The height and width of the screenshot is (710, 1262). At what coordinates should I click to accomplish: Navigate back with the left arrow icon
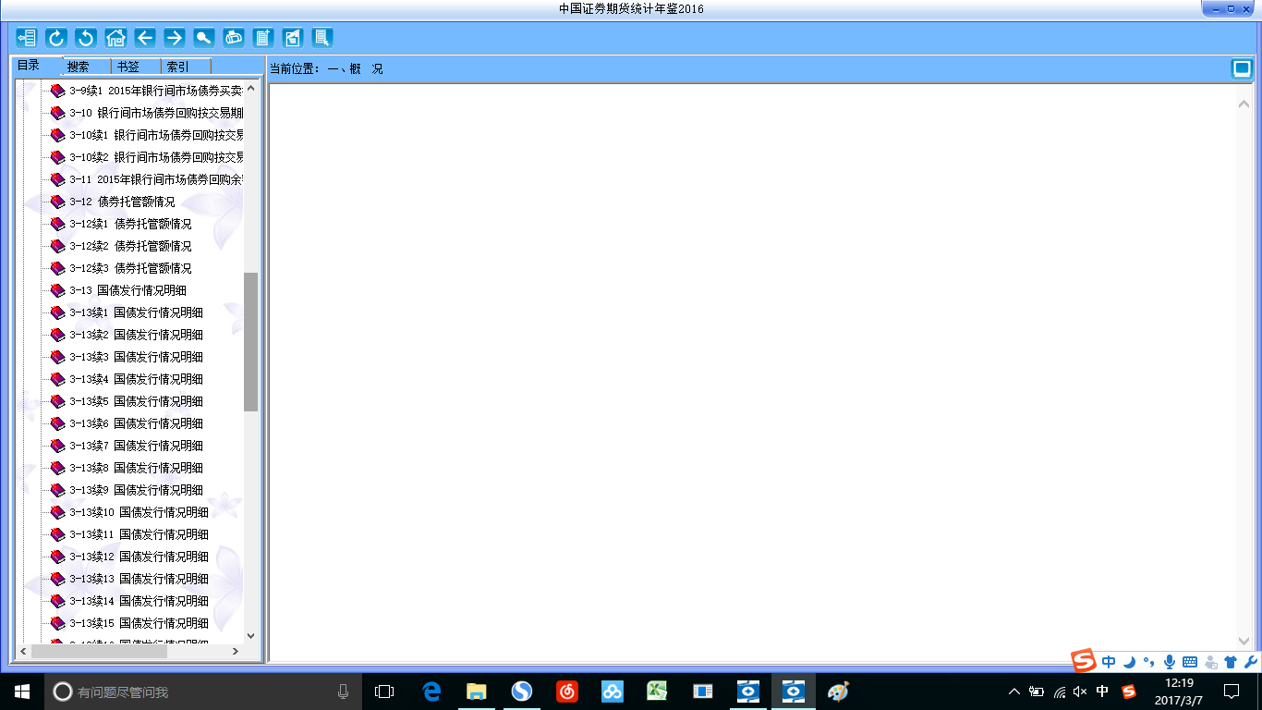click(145, 38)
